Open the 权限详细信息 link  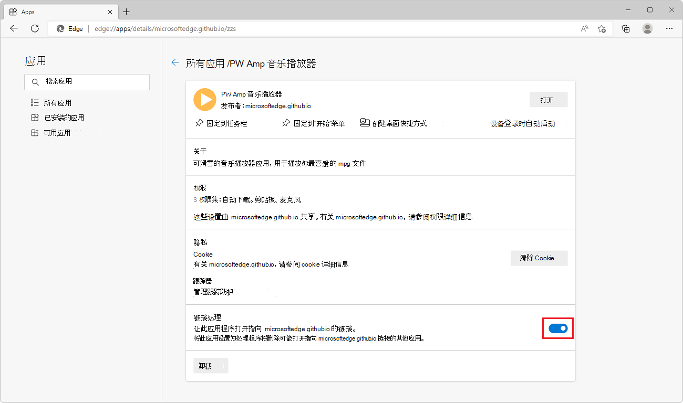tap(451, 216)
